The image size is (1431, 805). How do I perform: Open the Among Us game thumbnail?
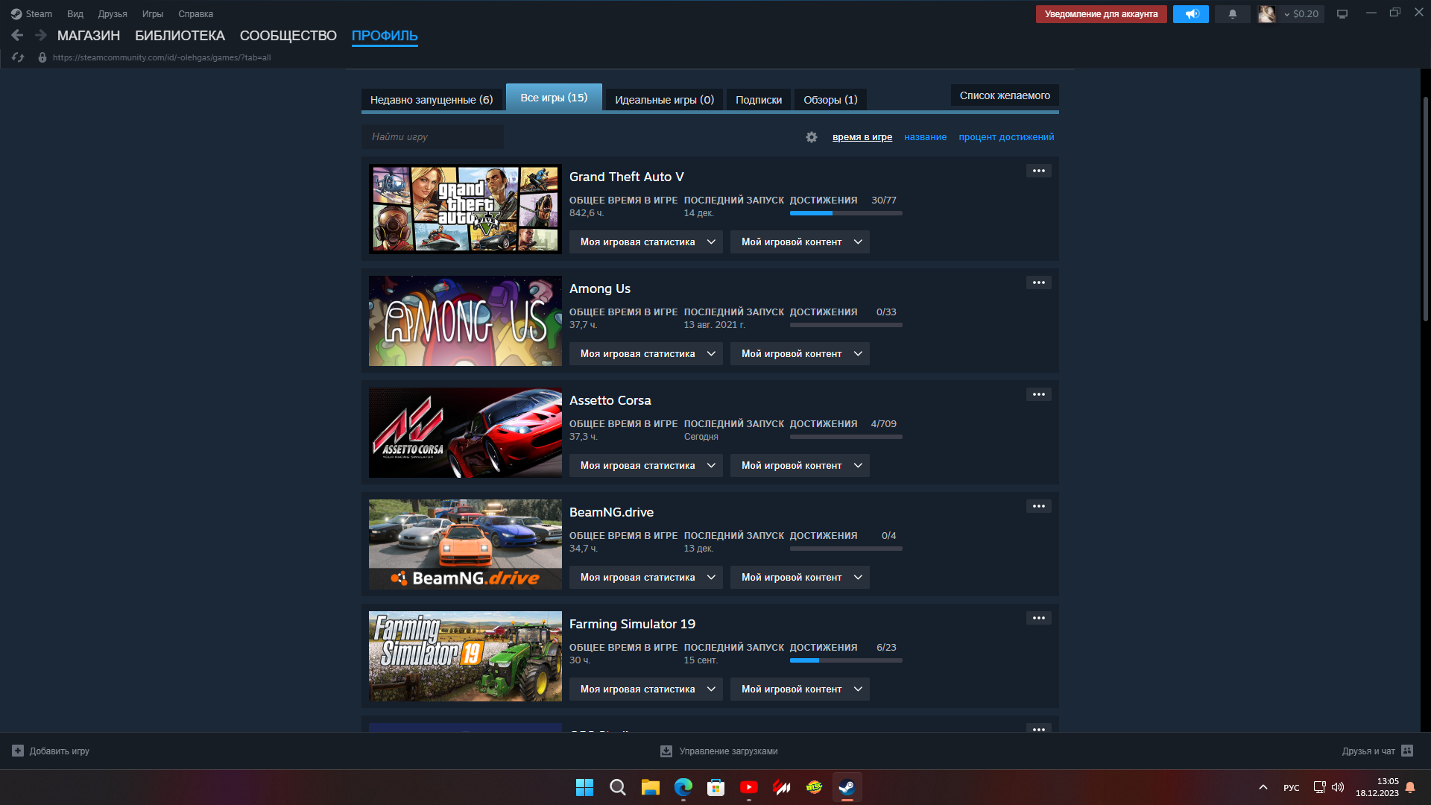pyautogui.click(x=465, y=321)
